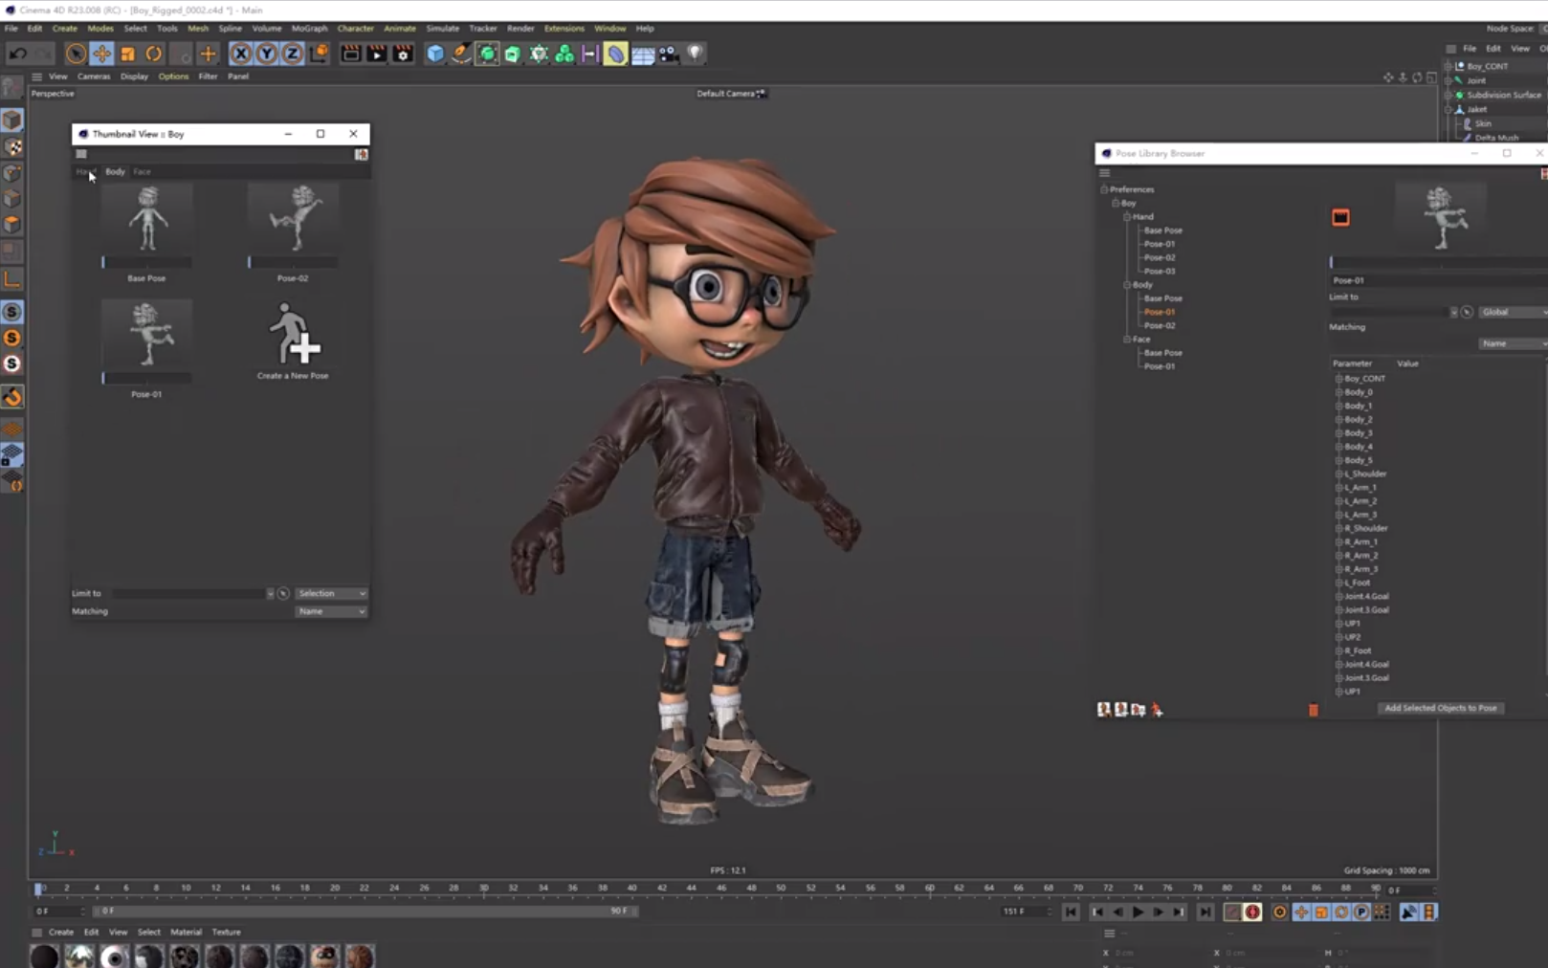Screen dimensions: 1548x968
Task: Open the Character menu
Action: [x=355, y=28]
